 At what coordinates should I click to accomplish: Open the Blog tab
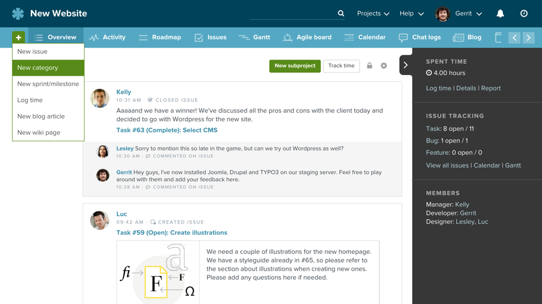coord(467,38)
